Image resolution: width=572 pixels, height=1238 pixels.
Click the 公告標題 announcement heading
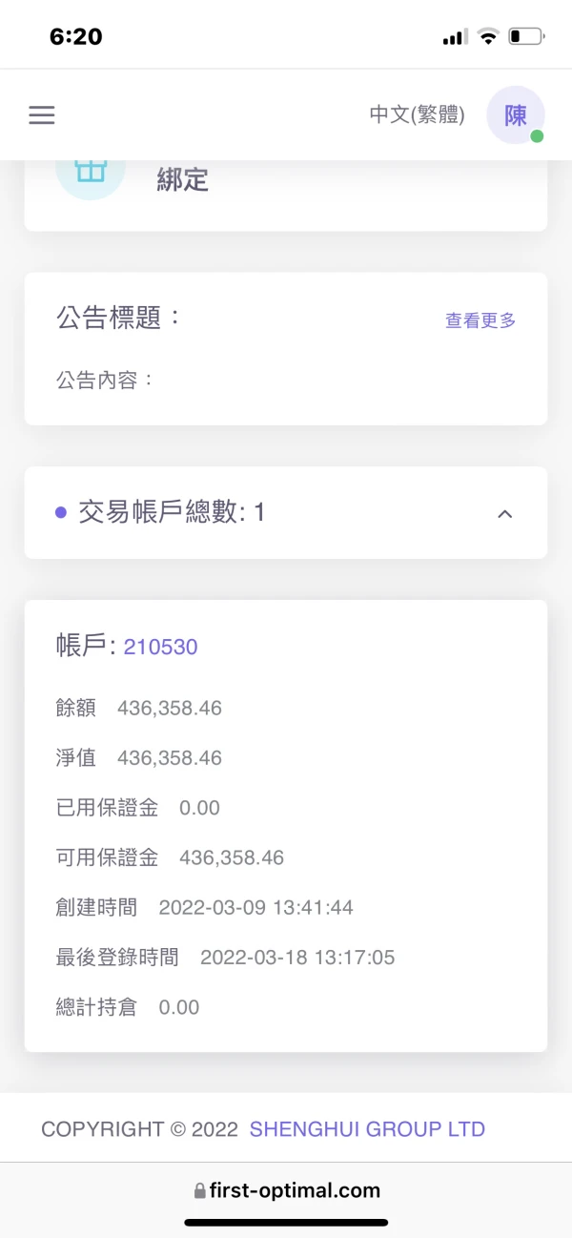118,319
